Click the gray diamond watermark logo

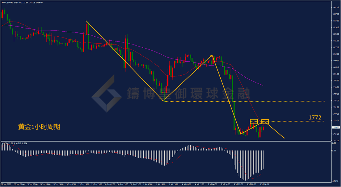point(106,94)
